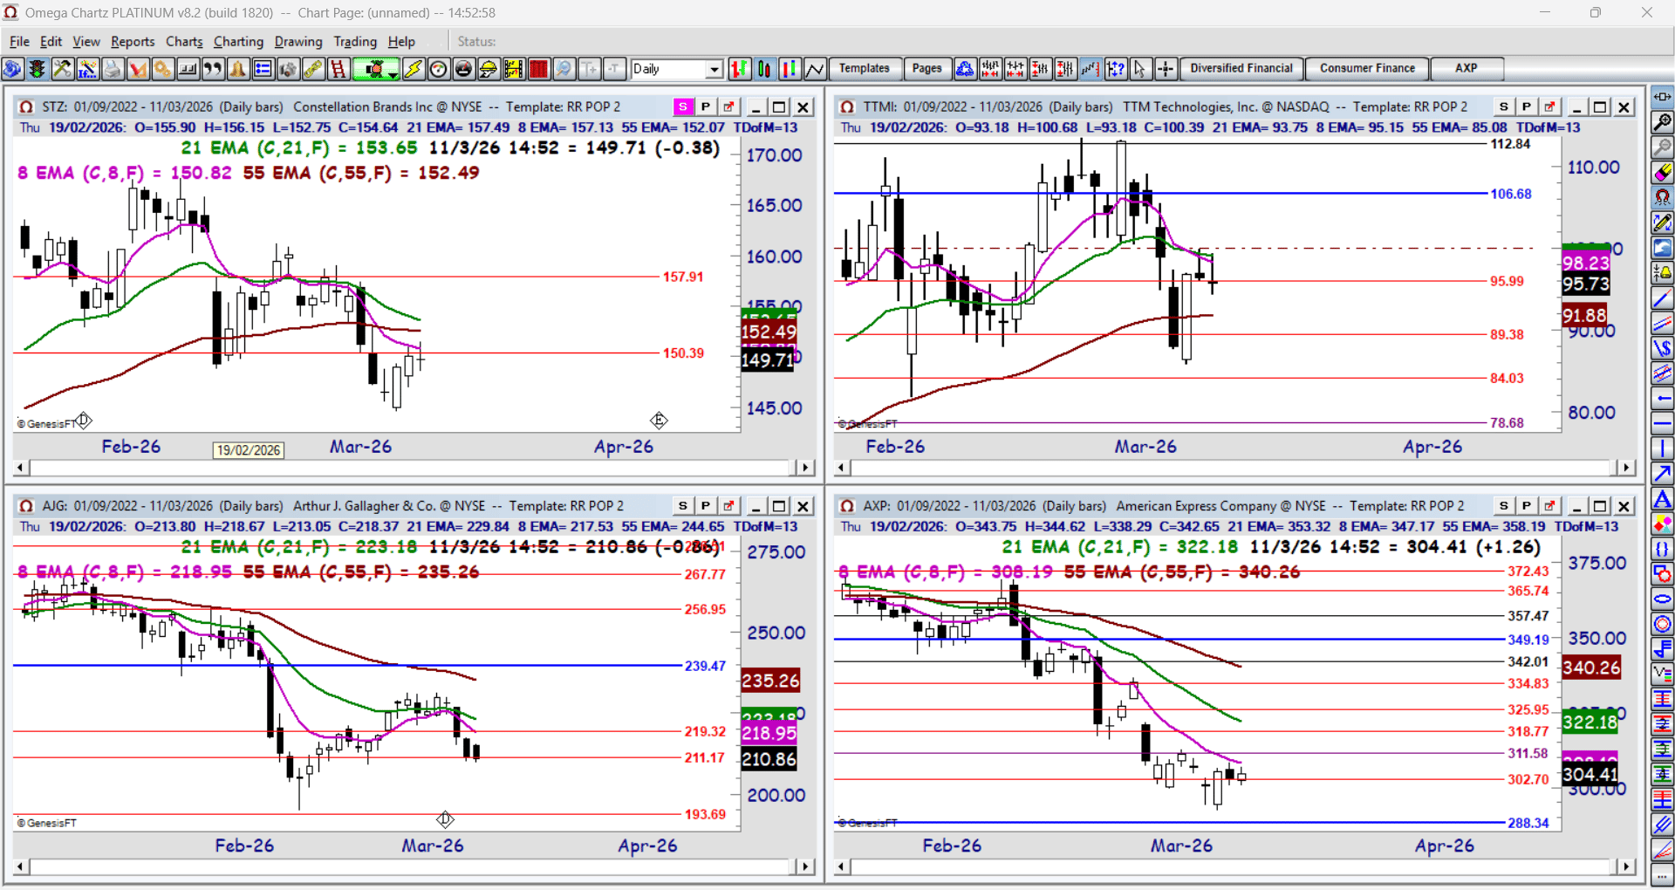Open the Daily timeframe dropdown
The height and width of the screenshot is (890, 1675).
(x=714, y=69)
